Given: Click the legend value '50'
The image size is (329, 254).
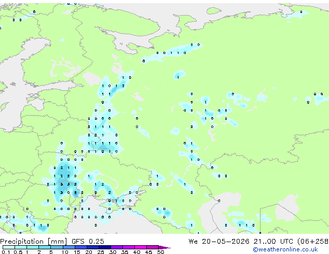Looking at the screenshot, I should coord(160,252).
